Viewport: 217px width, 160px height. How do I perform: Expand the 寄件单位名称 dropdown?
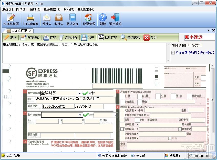(80, 94)
